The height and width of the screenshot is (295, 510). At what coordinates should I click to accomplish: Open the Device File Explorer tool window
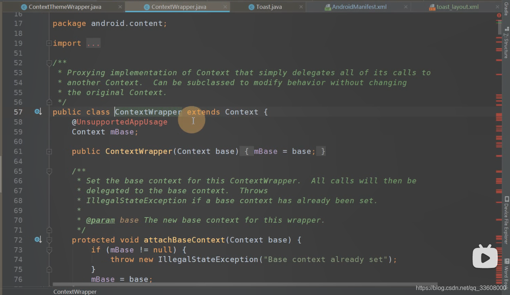tap(506, 220)
